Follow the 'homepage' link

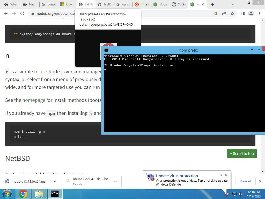tap(34, 100)
